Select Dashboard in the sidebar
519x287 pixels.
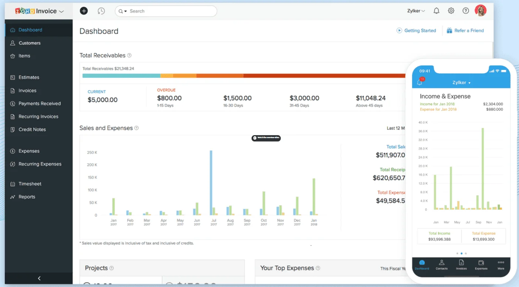pos(38,30)
